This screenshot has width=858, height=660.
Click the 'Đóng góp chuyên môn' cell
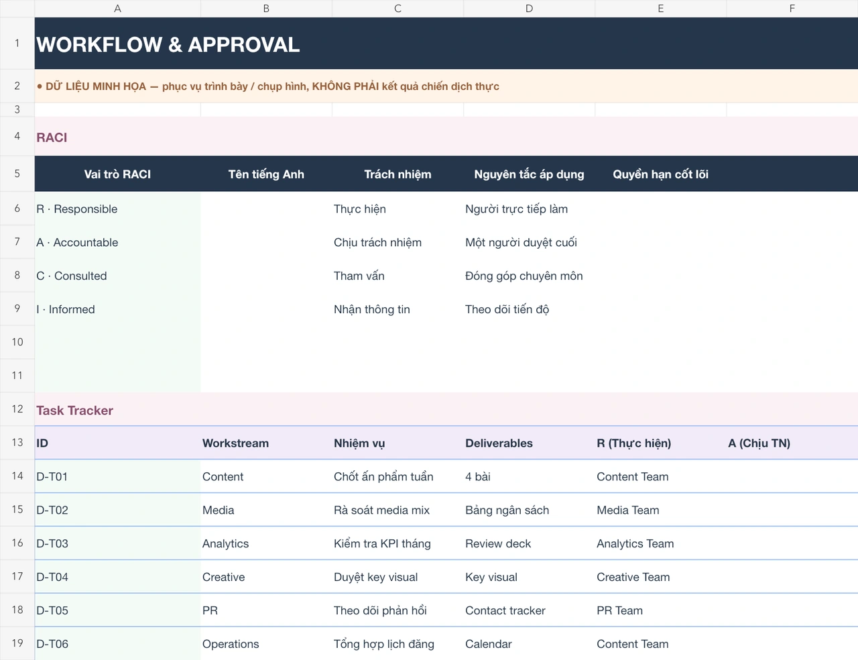coord(529,276)
